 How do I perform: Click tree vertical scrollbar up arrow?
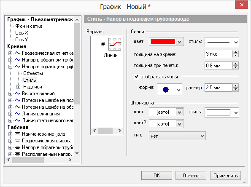[x=77, y=20]
